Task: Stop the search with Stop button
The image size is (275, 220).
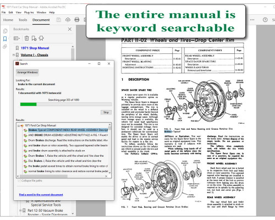Action: click(x=106, y=112)
